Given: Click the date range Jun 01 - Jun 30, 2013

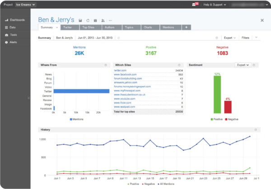Looking at the screenshot, I should coord(95,38).
